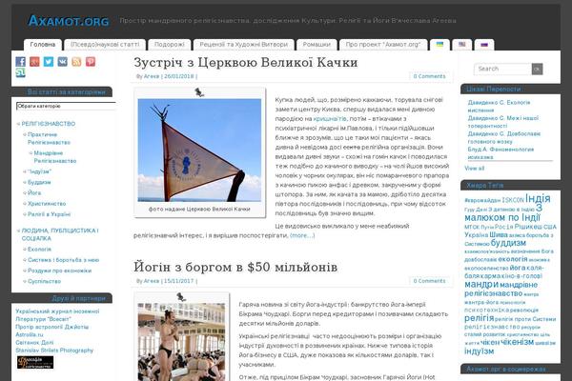Screen dimensions: 572x381
Task: Open the RSS feed icon
Action: [x=76, y=62]
